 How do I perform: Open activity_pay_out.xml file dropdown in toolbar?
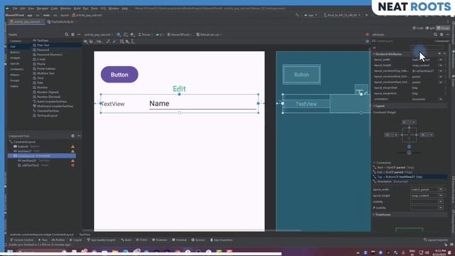99,35
